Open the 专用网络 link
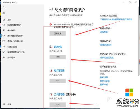The height and width of the screenshot is (109, 140). point(59,71)
